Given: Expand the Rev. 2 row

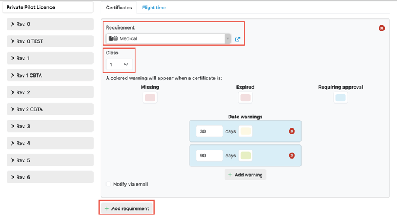Looking at the screenshot, I should [x=50, y=92].
